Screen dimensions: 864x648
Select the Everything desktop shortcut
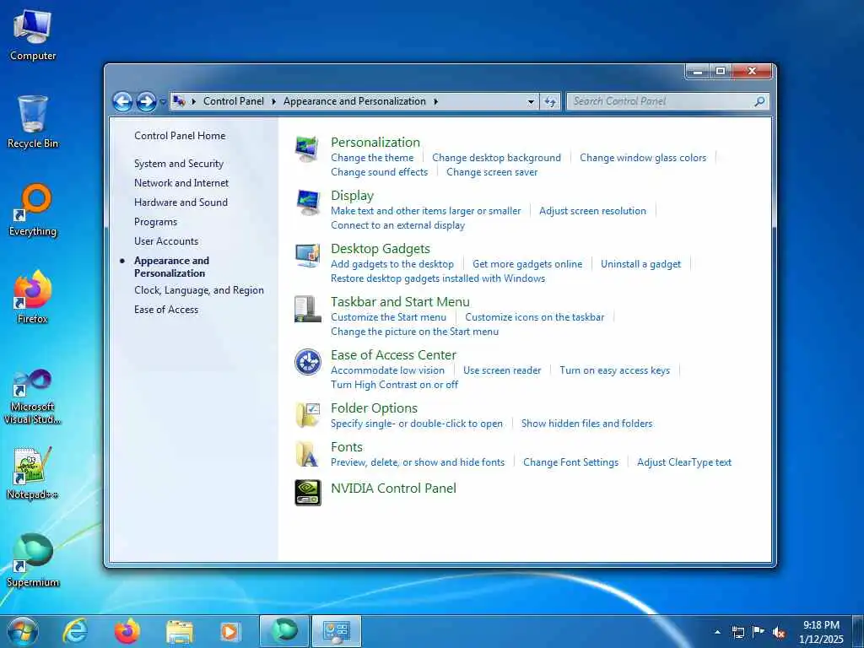click(33, 210)
